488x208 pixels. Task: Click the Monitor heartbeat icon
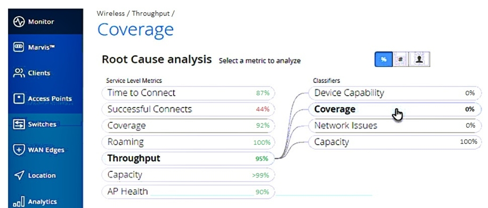pyautogui.click(x=19, y=22)
